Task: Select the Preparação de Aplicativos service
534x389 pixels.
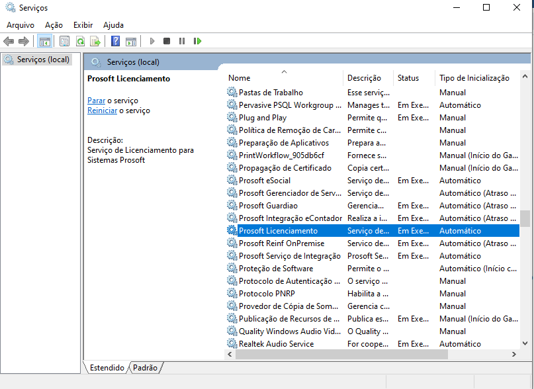Action: (x=373, y=142)
